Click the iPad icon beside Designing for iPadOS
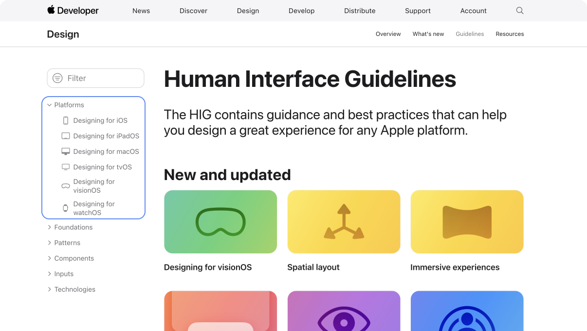The image size is (587, 331). click(65, 136)
